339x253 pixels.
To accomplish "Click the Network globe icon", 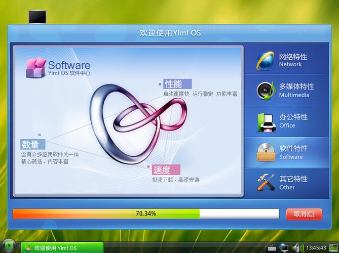I will pyautogui.click(x=266, y=61).
